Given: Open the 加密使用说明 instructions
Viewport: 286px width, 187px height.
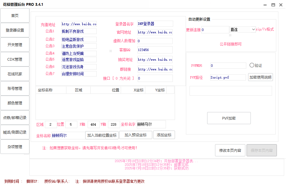Looking at the screenshot, I should tap(260, 77).
